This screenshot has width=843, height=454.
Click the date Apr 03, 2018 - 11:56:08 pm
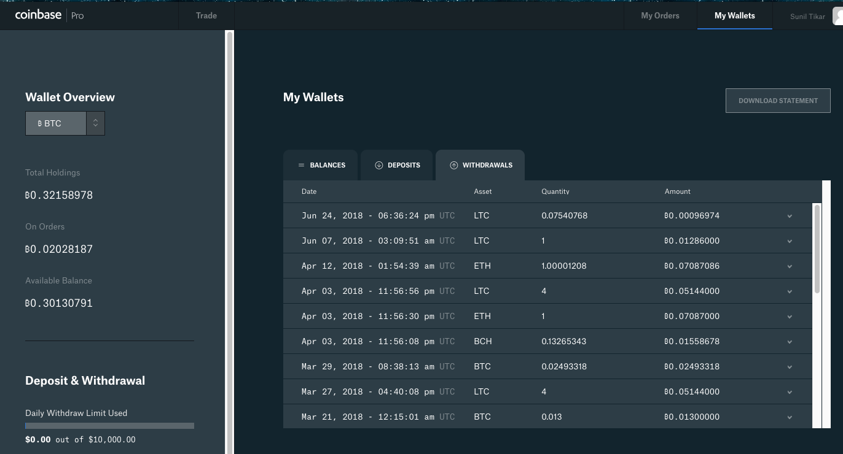(368, 342)
